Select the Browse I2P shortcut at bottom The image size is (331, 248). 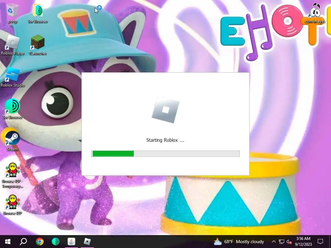[13, 205]
